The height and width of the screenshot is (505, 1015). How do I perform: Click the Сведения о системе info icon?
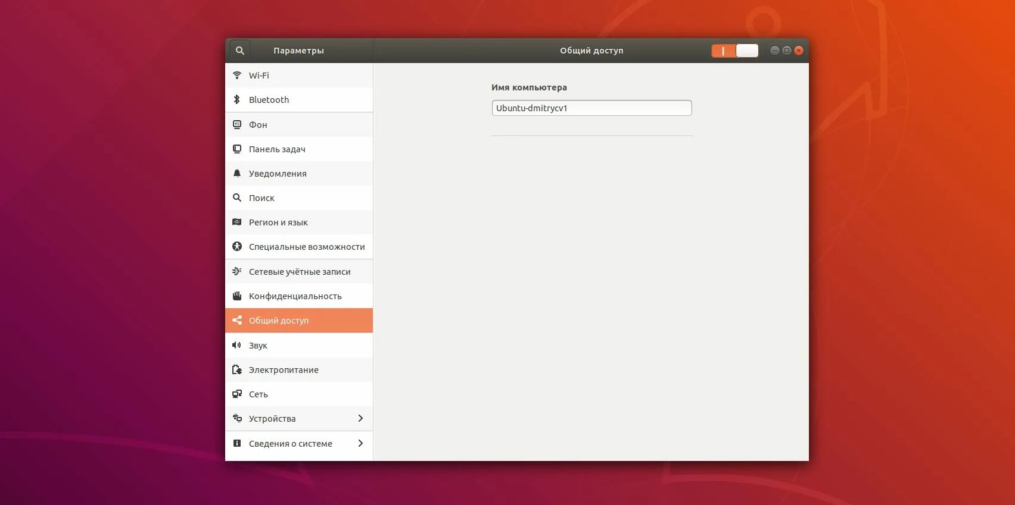click(237, 443)
